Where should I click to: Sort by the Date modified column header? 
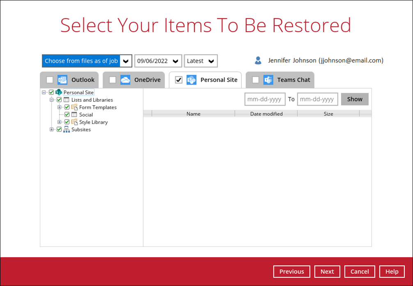(266, 114)
